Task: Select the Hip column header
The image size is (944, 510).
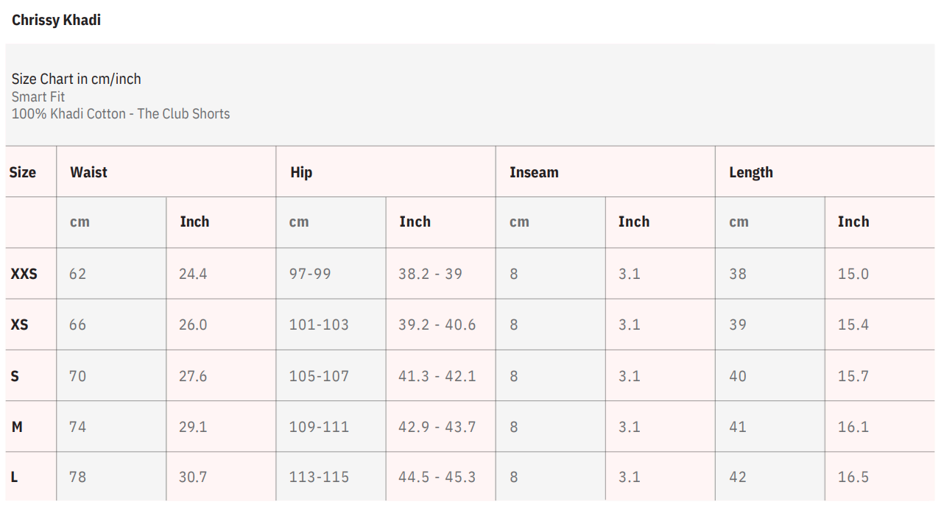Action: [301, 172]
